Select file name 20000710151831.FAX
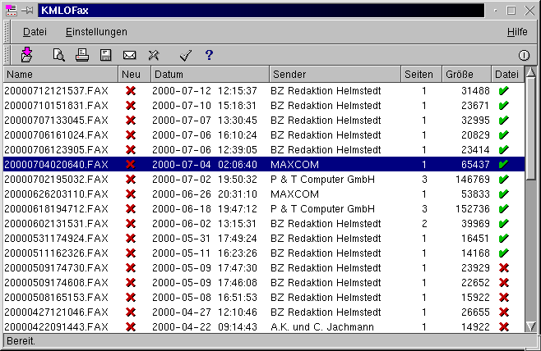Image resolution: width=541 pixels, height=351 pixels. click(x=56, y=106)
